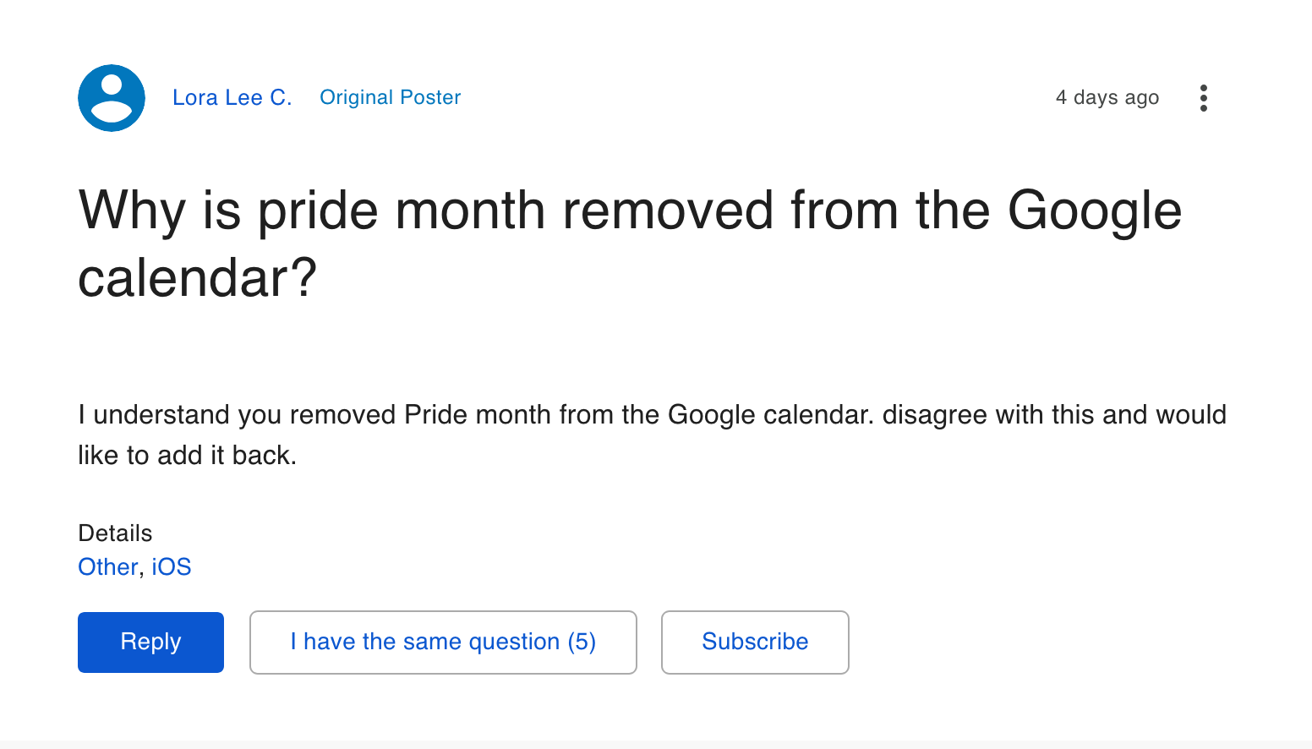The image size is (1312, 749).
Task: Open Lora Lee C. profile name link
Action: coord(232,98)
